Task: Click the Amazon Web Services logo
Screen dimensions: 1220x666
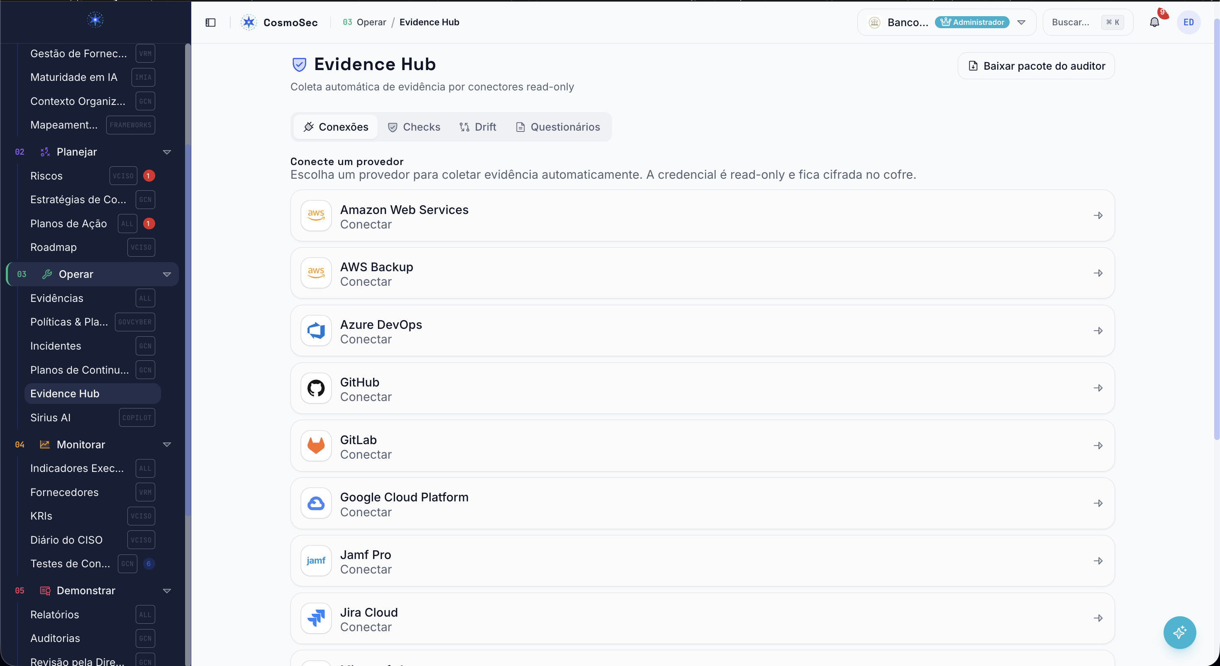Action: (x=316, y=215)
